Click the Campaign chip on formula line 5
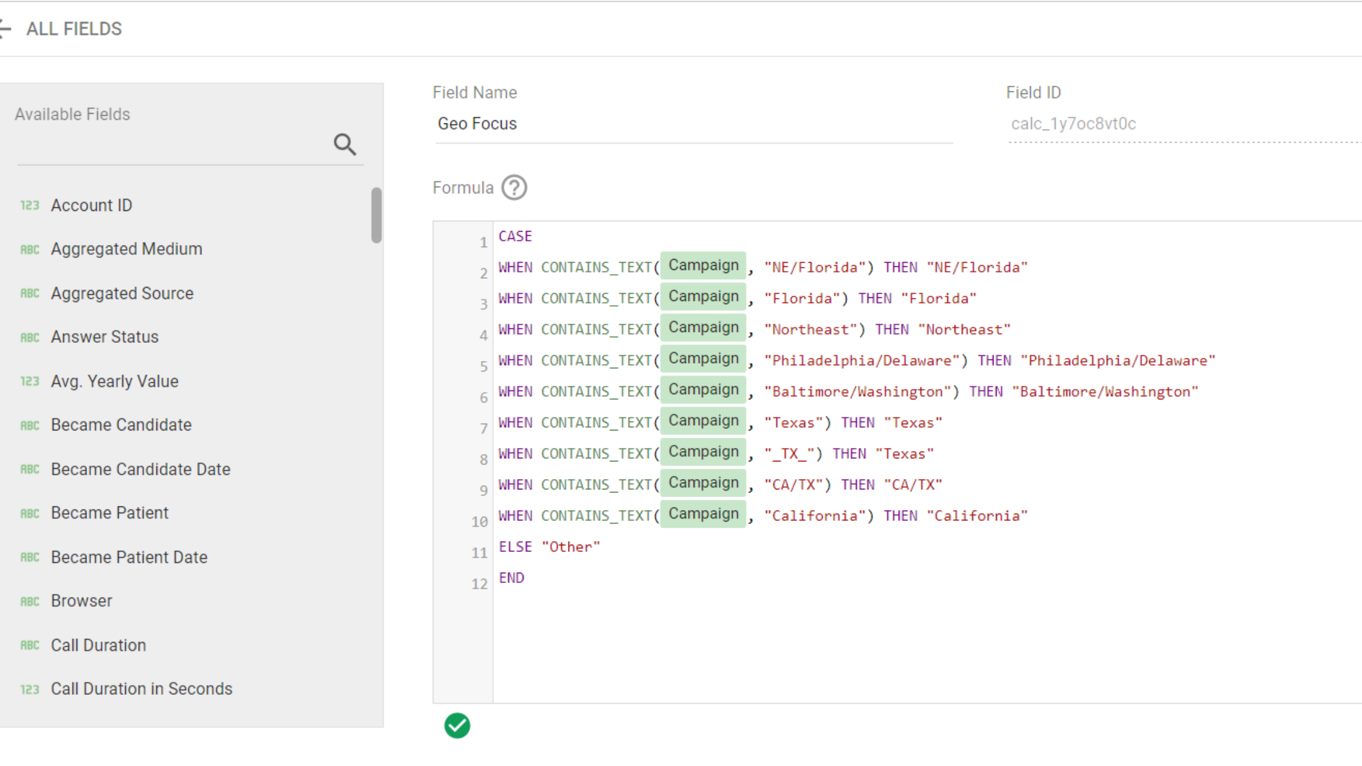 (x=703, y=359)
